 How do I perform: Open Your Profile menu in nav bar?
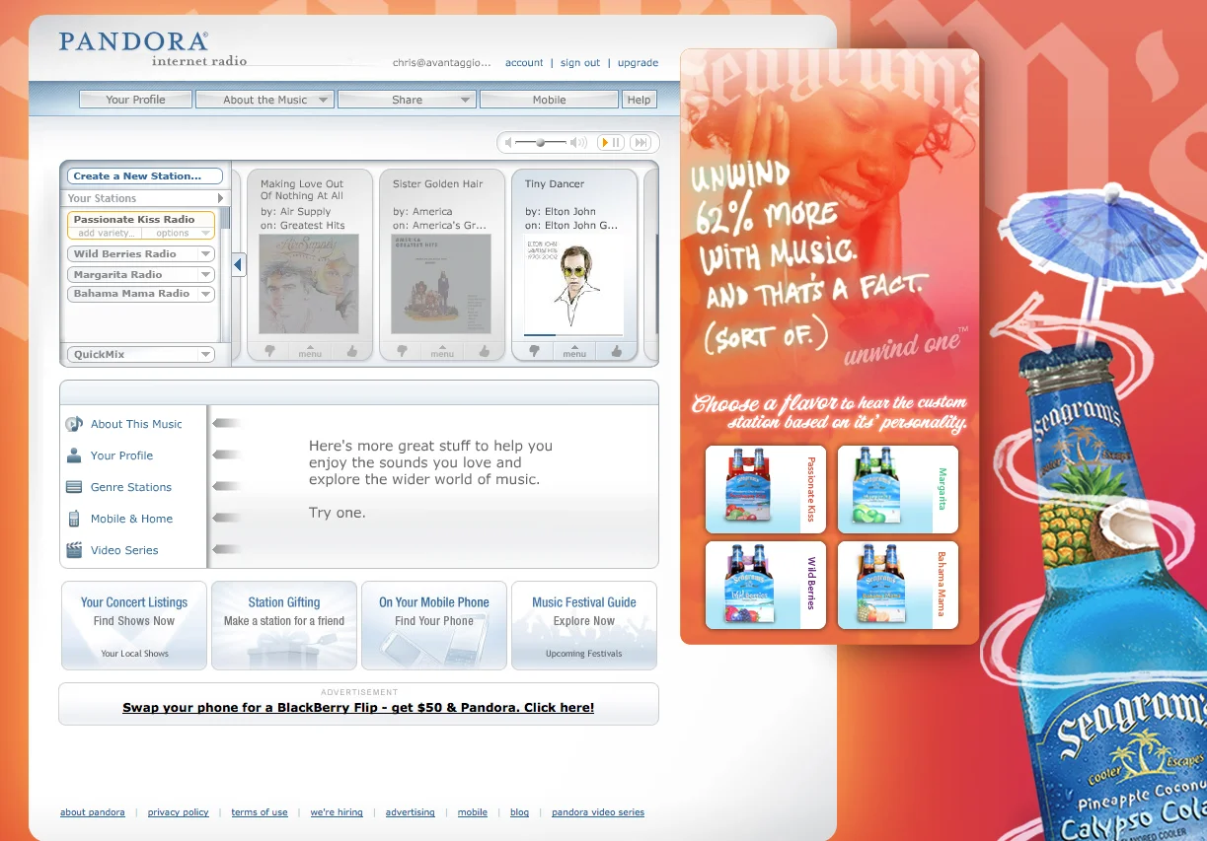(x=135, y=100)
